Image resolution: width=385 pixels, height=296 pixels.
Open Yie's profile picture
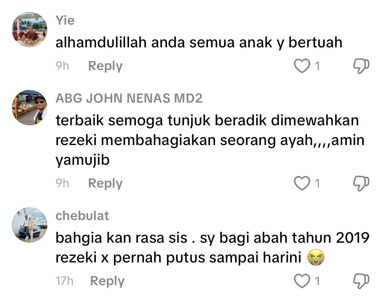tap(30, 30)
